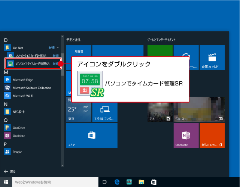Image resolution: width=240 pixels, height=187 pixels.
Task: Open the 映画 & テレビ tile
Action: tap(212, 57)
